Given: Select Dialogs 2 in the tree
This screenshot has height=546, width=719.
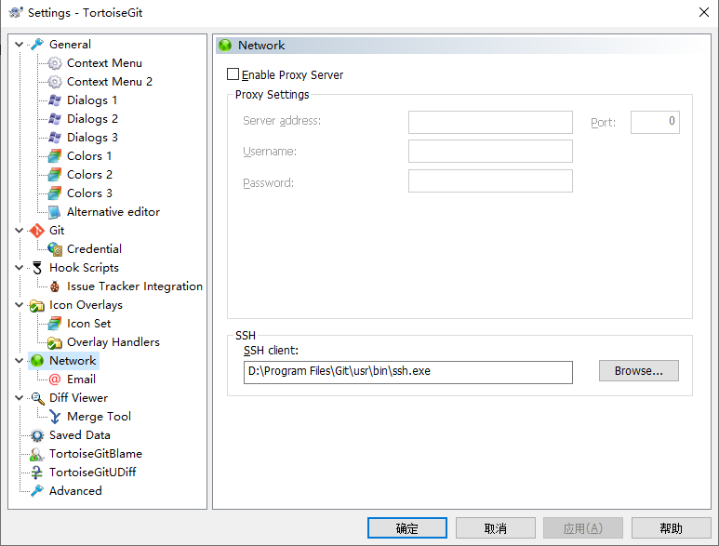Looking at the screenshot, I should (x=93, y=119).
